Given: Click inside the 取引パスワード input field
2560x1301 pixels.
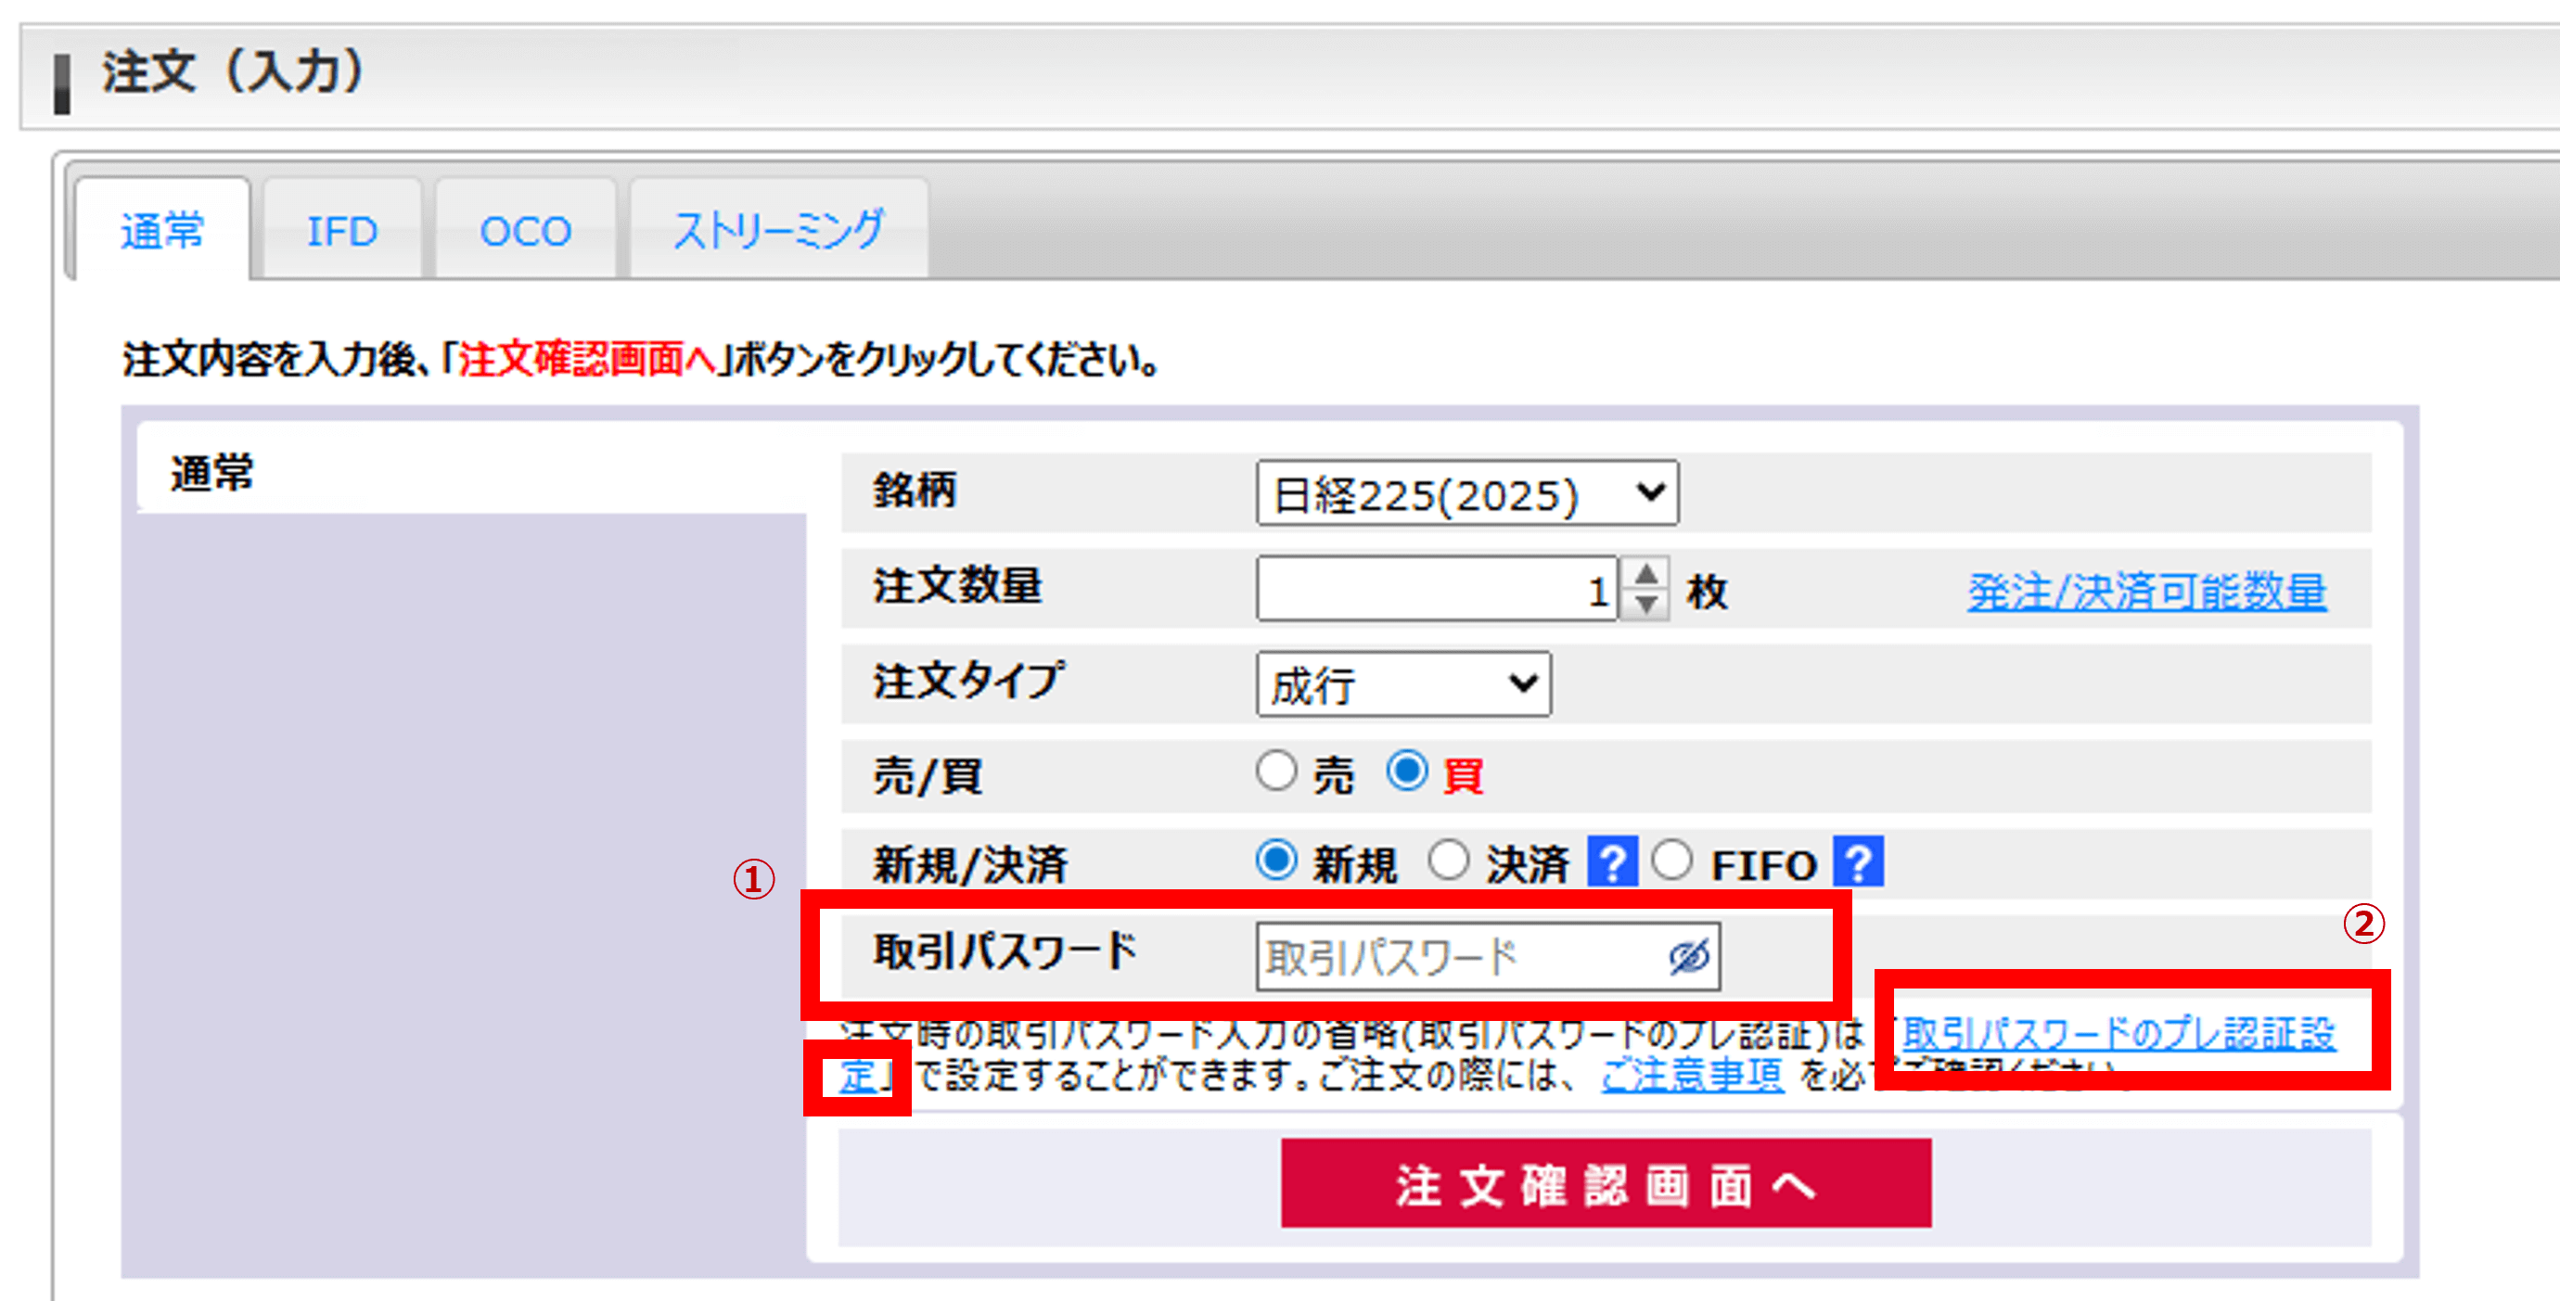Looking at the screenshot, I should (x=1441, y=956).
